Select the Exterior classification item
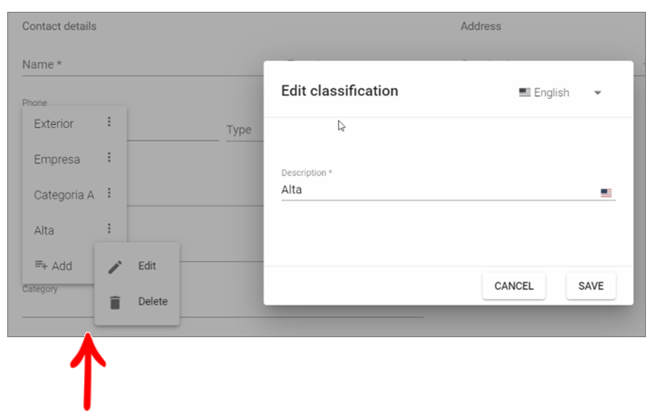This screenshot has width=655, height=417. click(x=54, y=123)
